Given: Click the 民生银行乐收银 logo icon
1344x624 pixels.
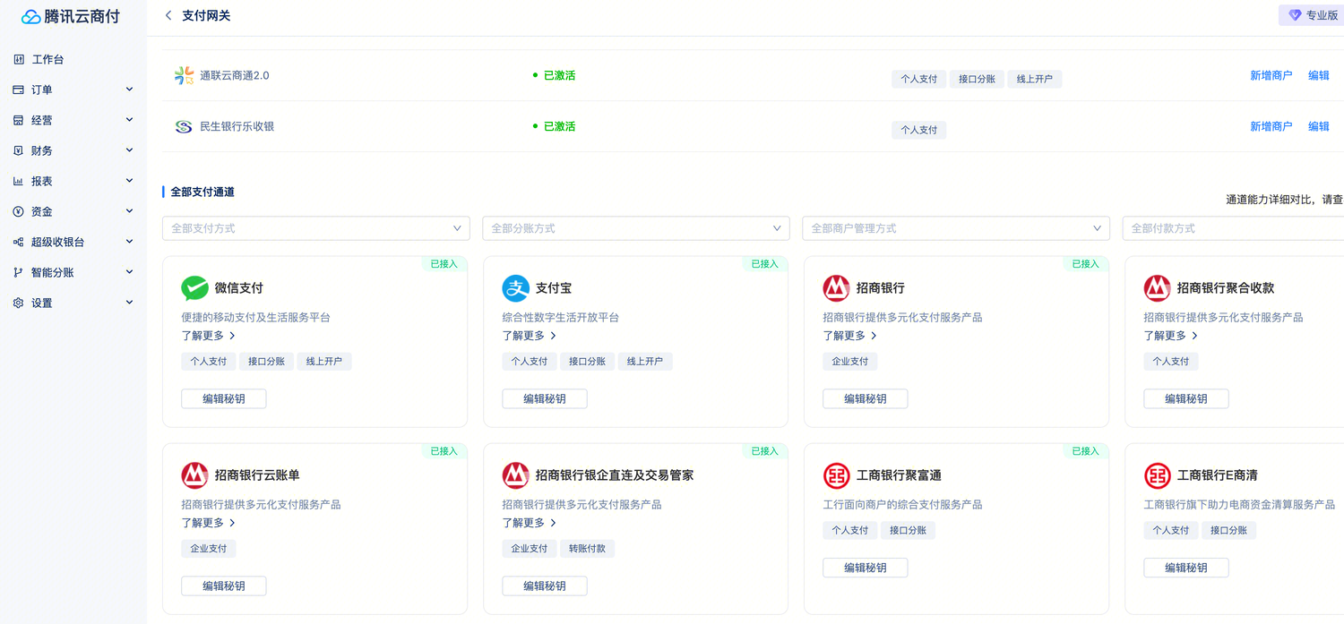Looking at the screenshot, I should coord(183,126).
